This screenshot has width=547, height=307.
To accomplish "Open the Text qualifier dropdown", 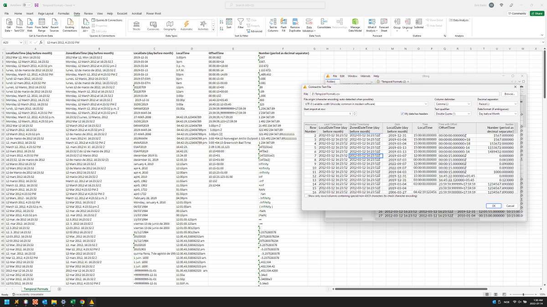I will point(452,114).
